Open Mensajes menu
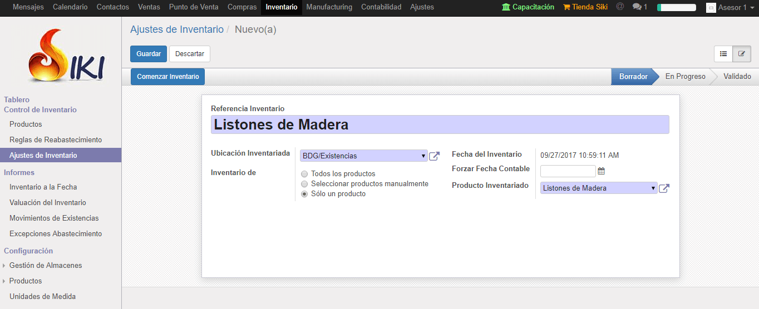 point(28,7)
